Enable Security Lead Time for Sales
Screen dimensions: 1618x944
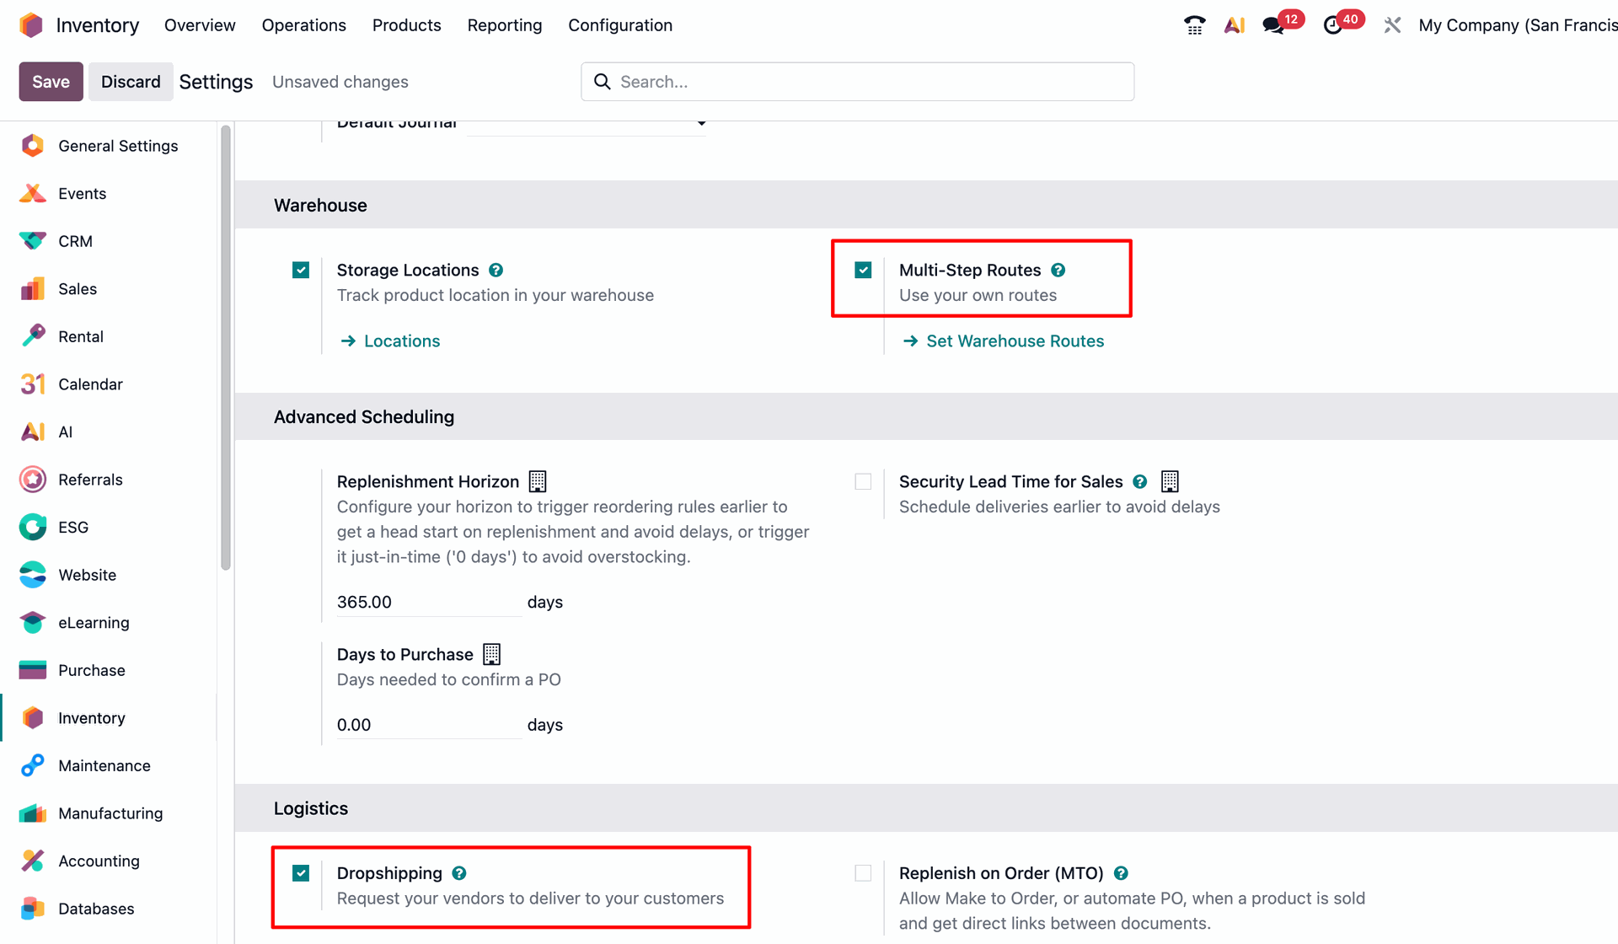tap(863, 480)
